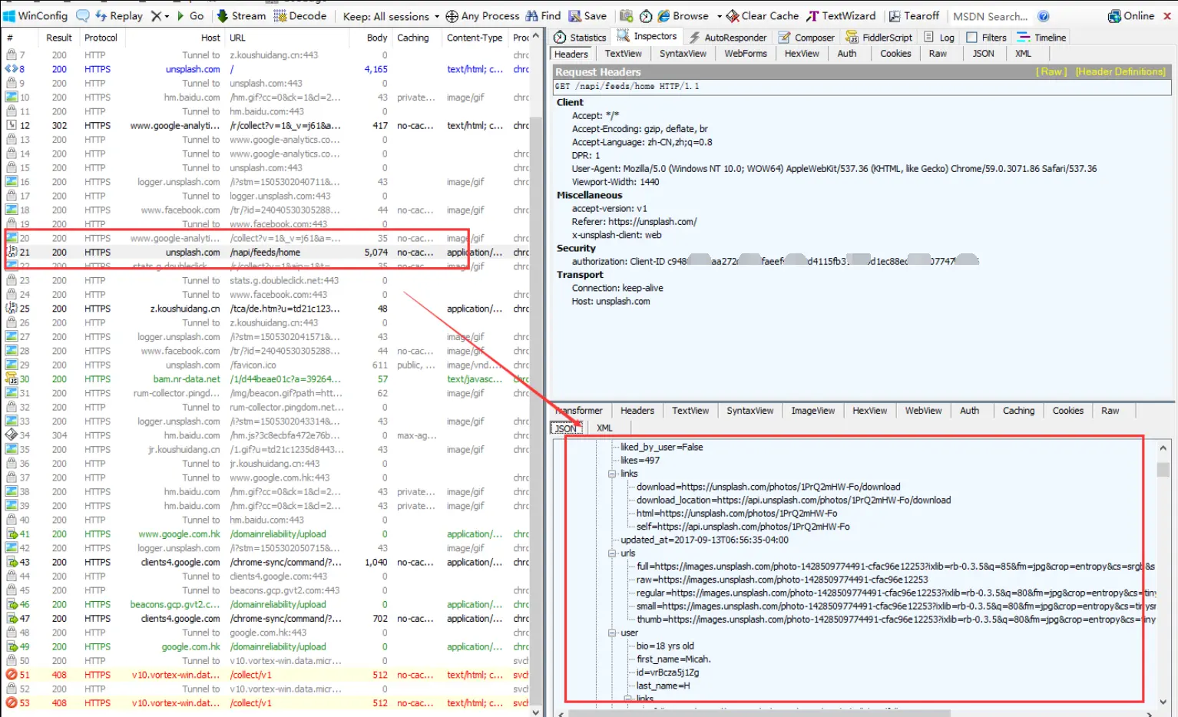Switch response inspector to ImageView tab

(x=813, y=411)
